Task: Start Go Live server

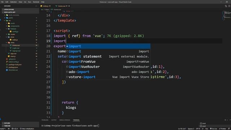Action: click(x=213, y=129)
